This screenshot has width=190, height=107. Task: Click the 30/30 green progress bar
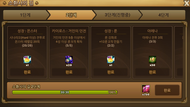pos(65,92)
